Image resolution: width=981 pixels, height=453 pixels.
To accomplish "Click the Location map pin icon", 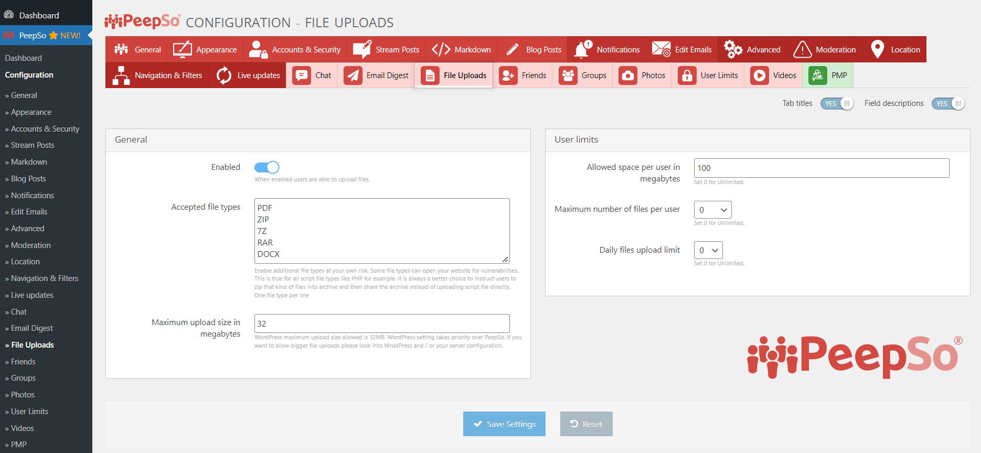I will (877, 49).
